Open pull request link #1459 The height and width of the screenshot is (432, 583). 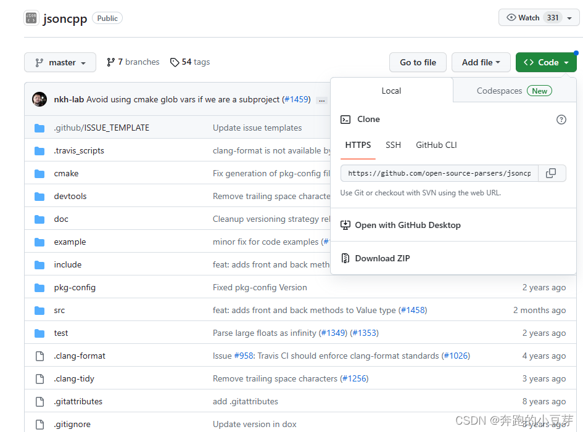(297, 99)
